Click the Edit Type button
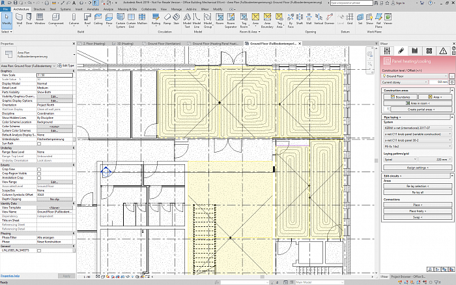456x285 pixels. click(x=66, y=66)
